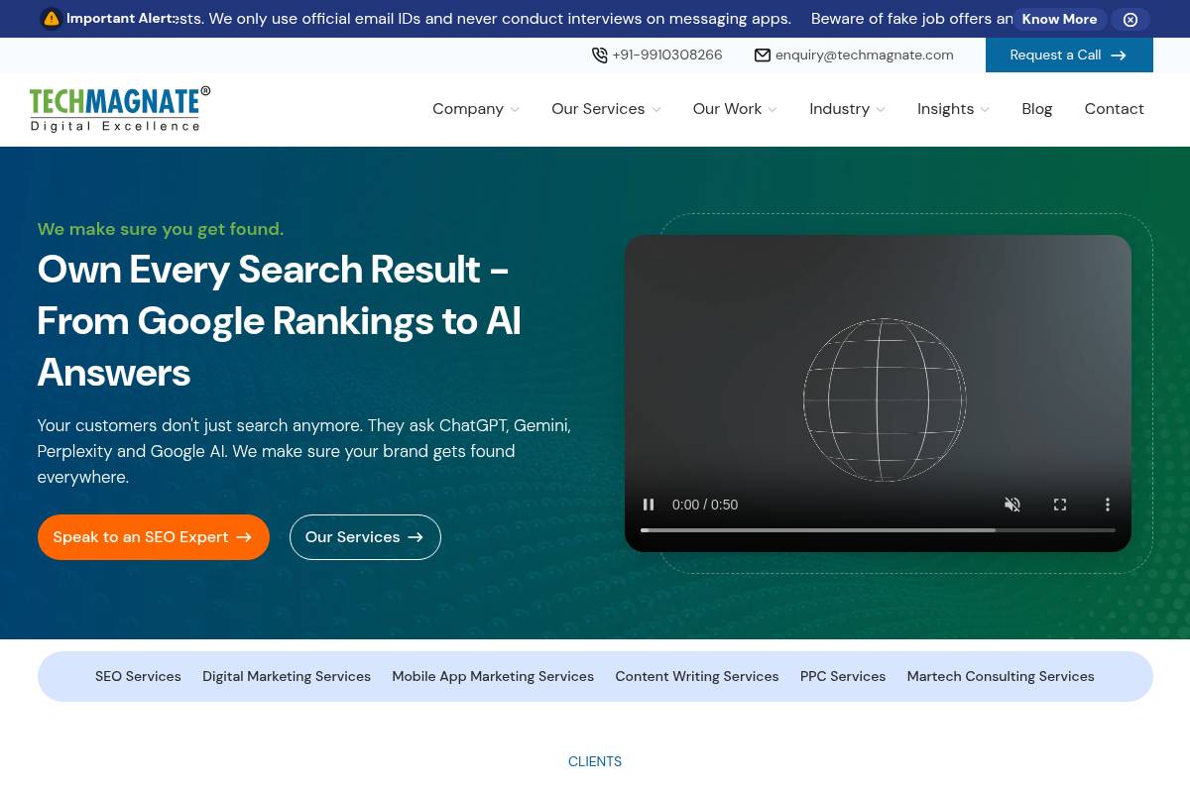This screenshot has height=793, width=1190.
Task: Open the Insights menu
Action: point(945,109)
